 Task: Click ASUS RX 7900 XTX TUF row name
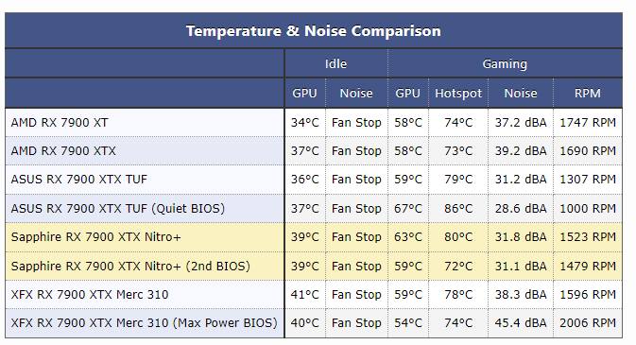click(x=79, y=180)
